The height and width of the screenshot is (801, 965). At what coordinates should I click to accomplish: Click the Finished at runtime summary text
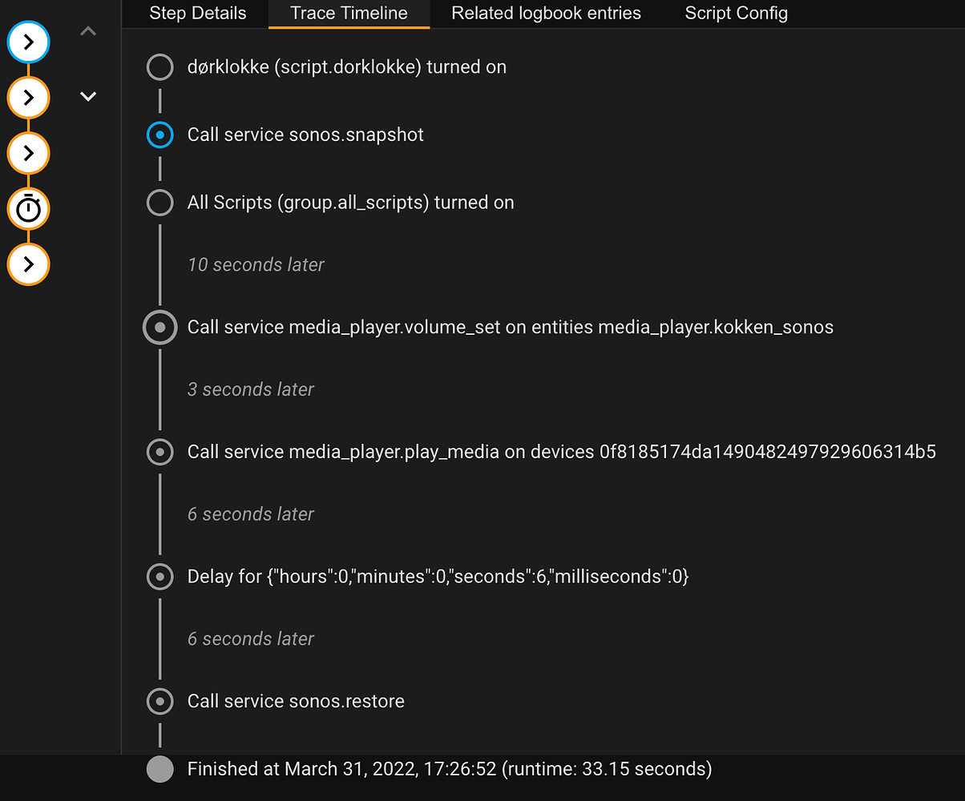point(449,769)
